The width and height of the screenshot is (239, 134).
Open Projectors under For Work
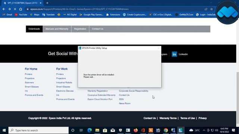tap(61, 79)
